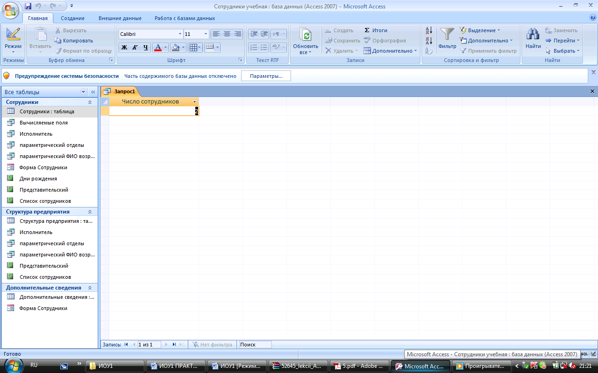Collapse the navigation pane with double chevron

coord(93,92)
